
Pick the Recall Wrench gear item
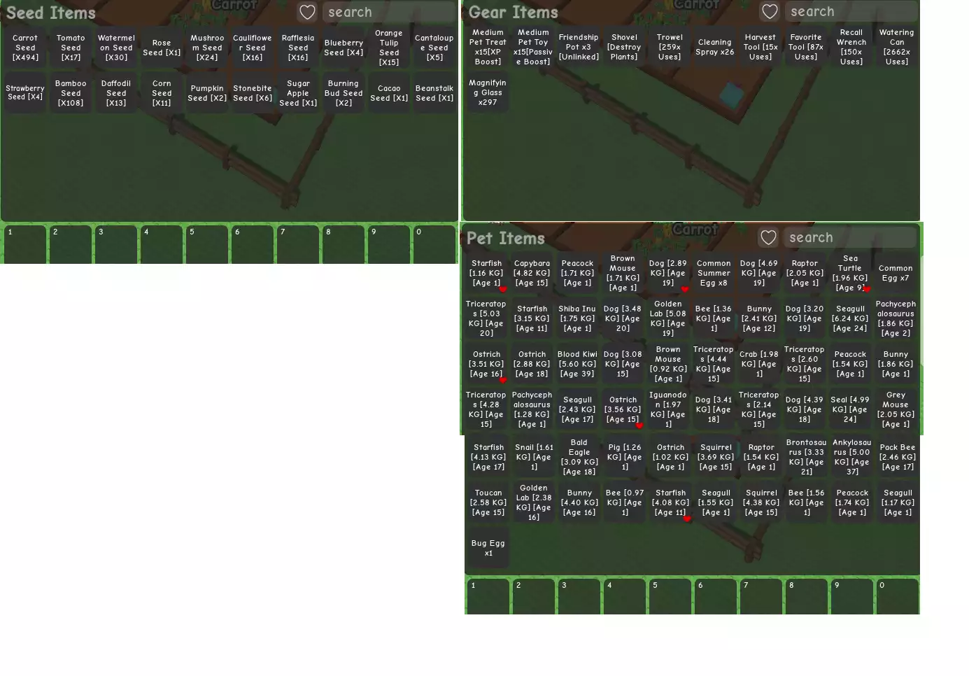tap(851, 48)
